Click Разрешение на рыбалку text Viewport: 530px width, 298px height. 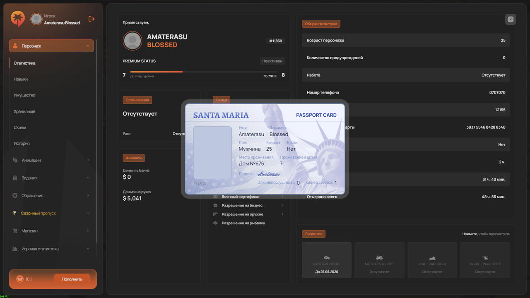click(243, 223)
